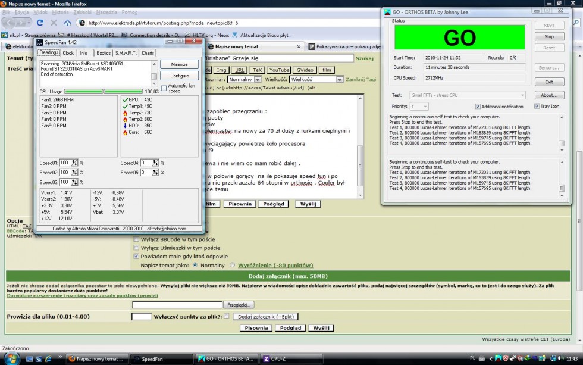Click the GPU checkmark icon in SpeedFan
583x365 pixels.
click(125, 99)
